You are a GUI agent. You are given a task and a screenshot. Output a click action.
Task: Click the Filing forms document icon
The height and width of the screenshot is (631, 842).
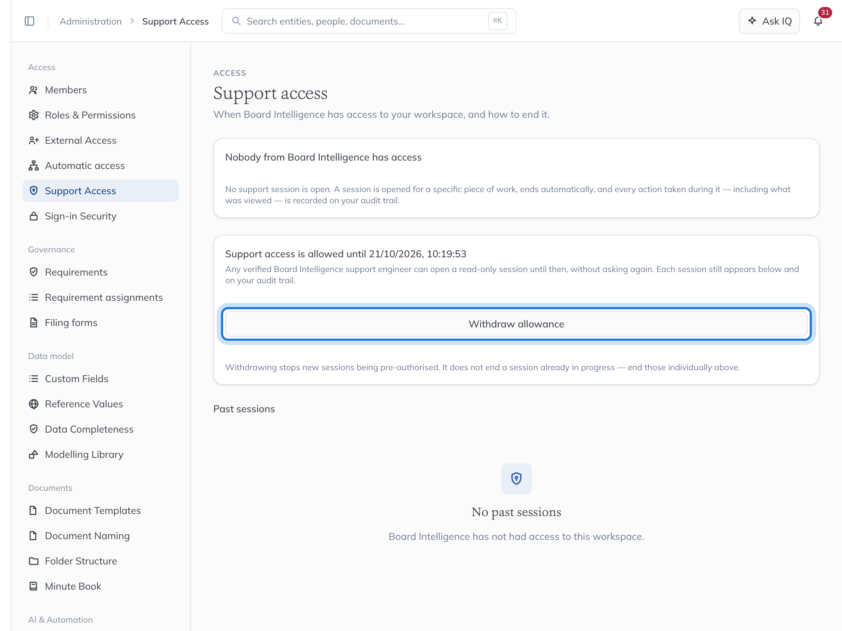(x=33, y=323)
